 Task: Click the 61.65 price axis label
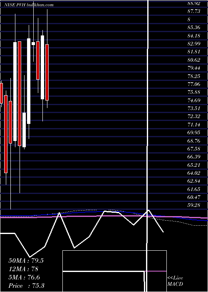(194, 189)
